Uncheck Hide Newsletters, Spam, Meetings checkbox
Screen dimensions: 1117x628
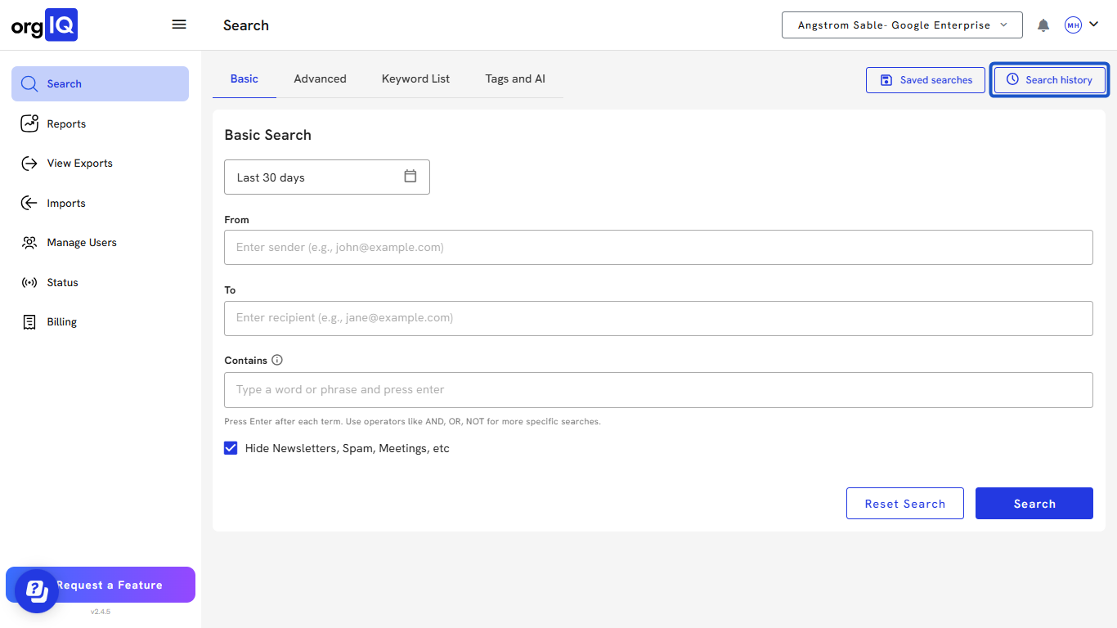[x=231, y=448]
